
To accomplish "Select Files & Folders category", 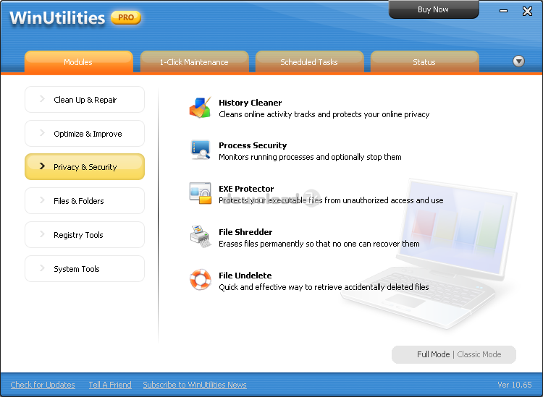I will coord(85,200).
